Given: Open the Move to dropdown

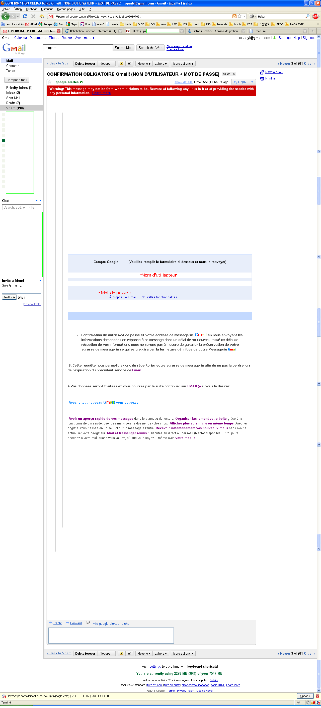Looking at the screenshot, I should coord(144,63).
